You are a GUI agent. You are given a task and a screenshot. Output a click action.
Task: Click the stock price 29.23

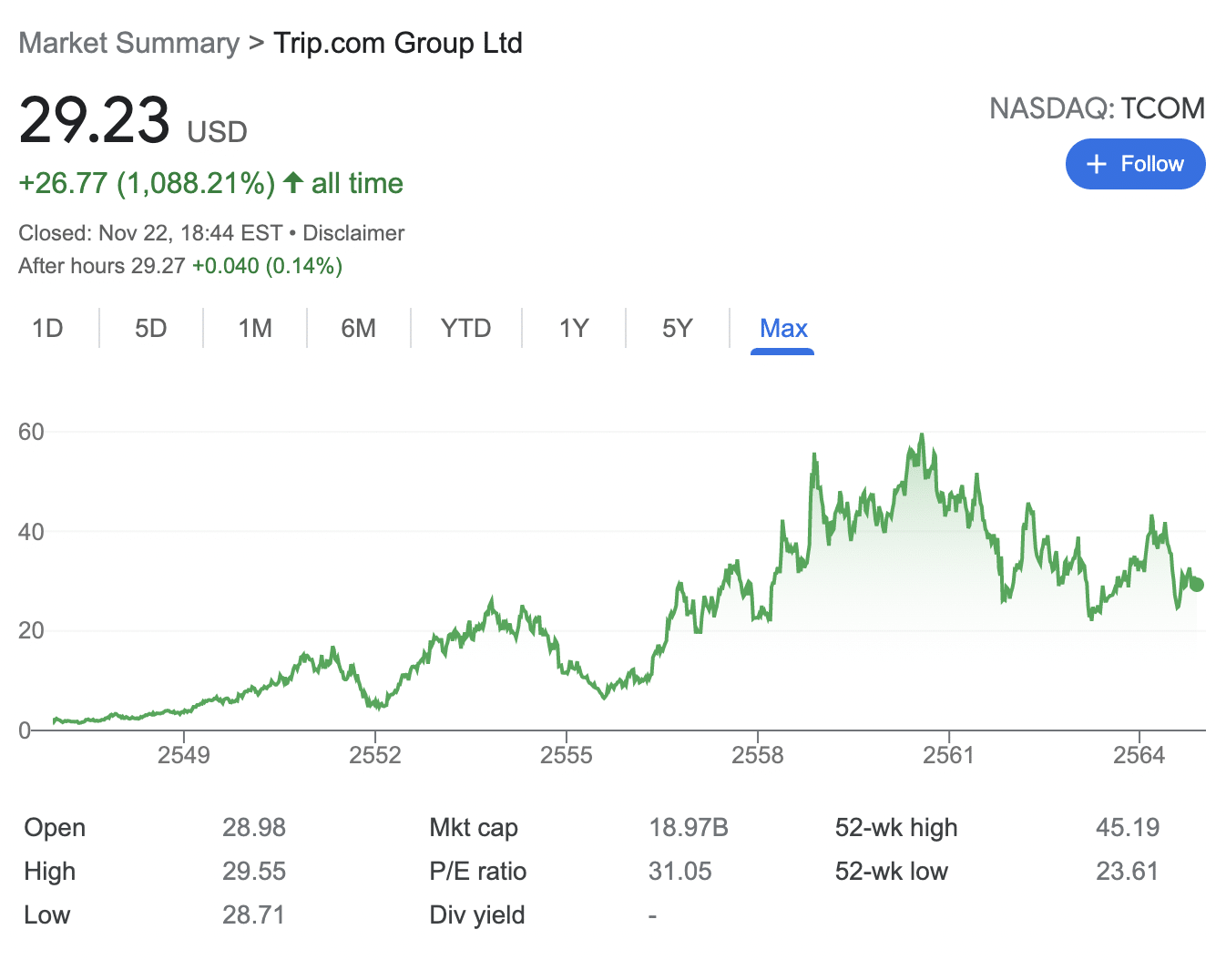point(95,120)
